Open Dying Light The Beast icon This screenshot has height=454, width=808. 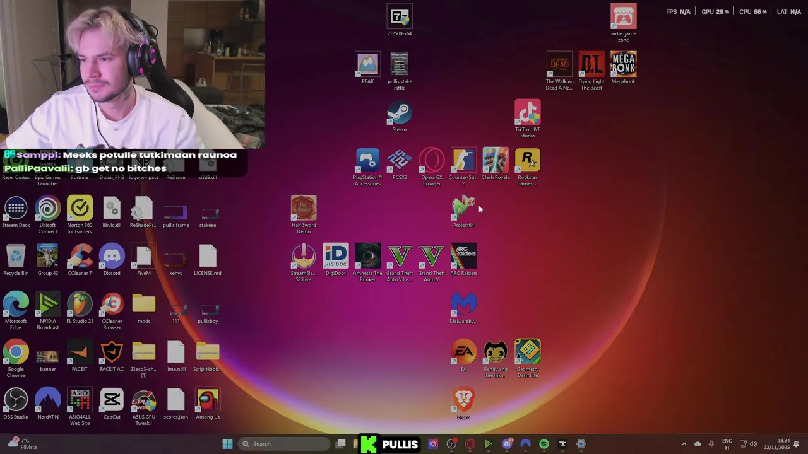(x=591, y=71)
